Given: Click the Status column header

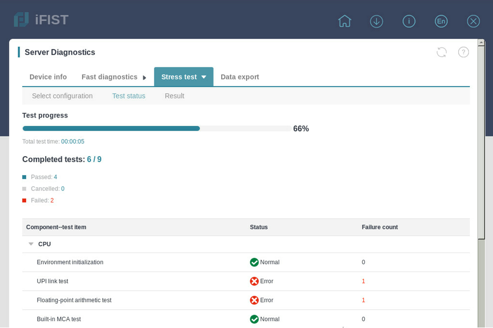Looking at the screenshot, I should [259, 227].
